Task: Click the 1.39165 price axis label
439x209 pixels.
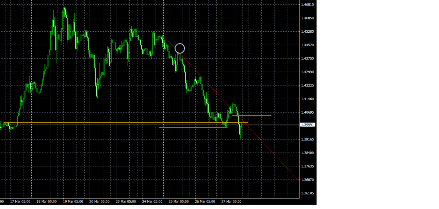Action: point(308,139)
